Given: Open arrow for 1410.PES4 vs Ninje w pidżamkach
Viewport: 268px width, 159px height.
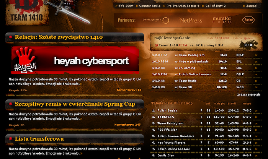Looking at the screenshot, I should click(256, 62).
